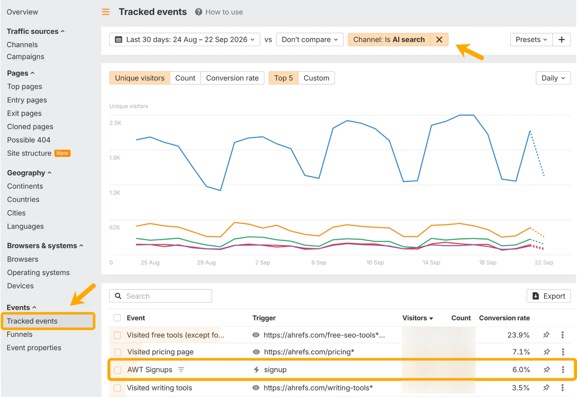Open the Presets dropdown
Image resolution: width=577 pixels, height=397 pixels.
pyautogui.click(x=531, y=40)
